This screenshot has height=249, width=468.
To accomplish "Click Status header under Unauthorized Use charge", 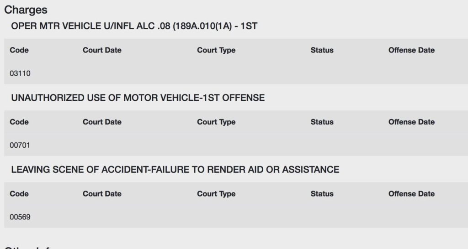I will 322,122.
